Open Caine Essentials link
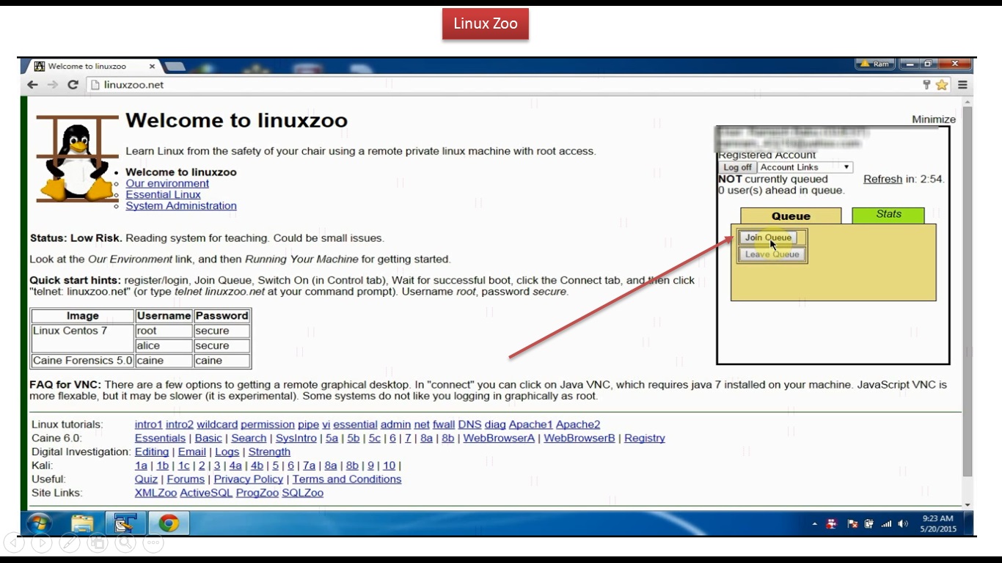Image resolution: width=1002 pixels, height=563 pixels. click(160, 438)
